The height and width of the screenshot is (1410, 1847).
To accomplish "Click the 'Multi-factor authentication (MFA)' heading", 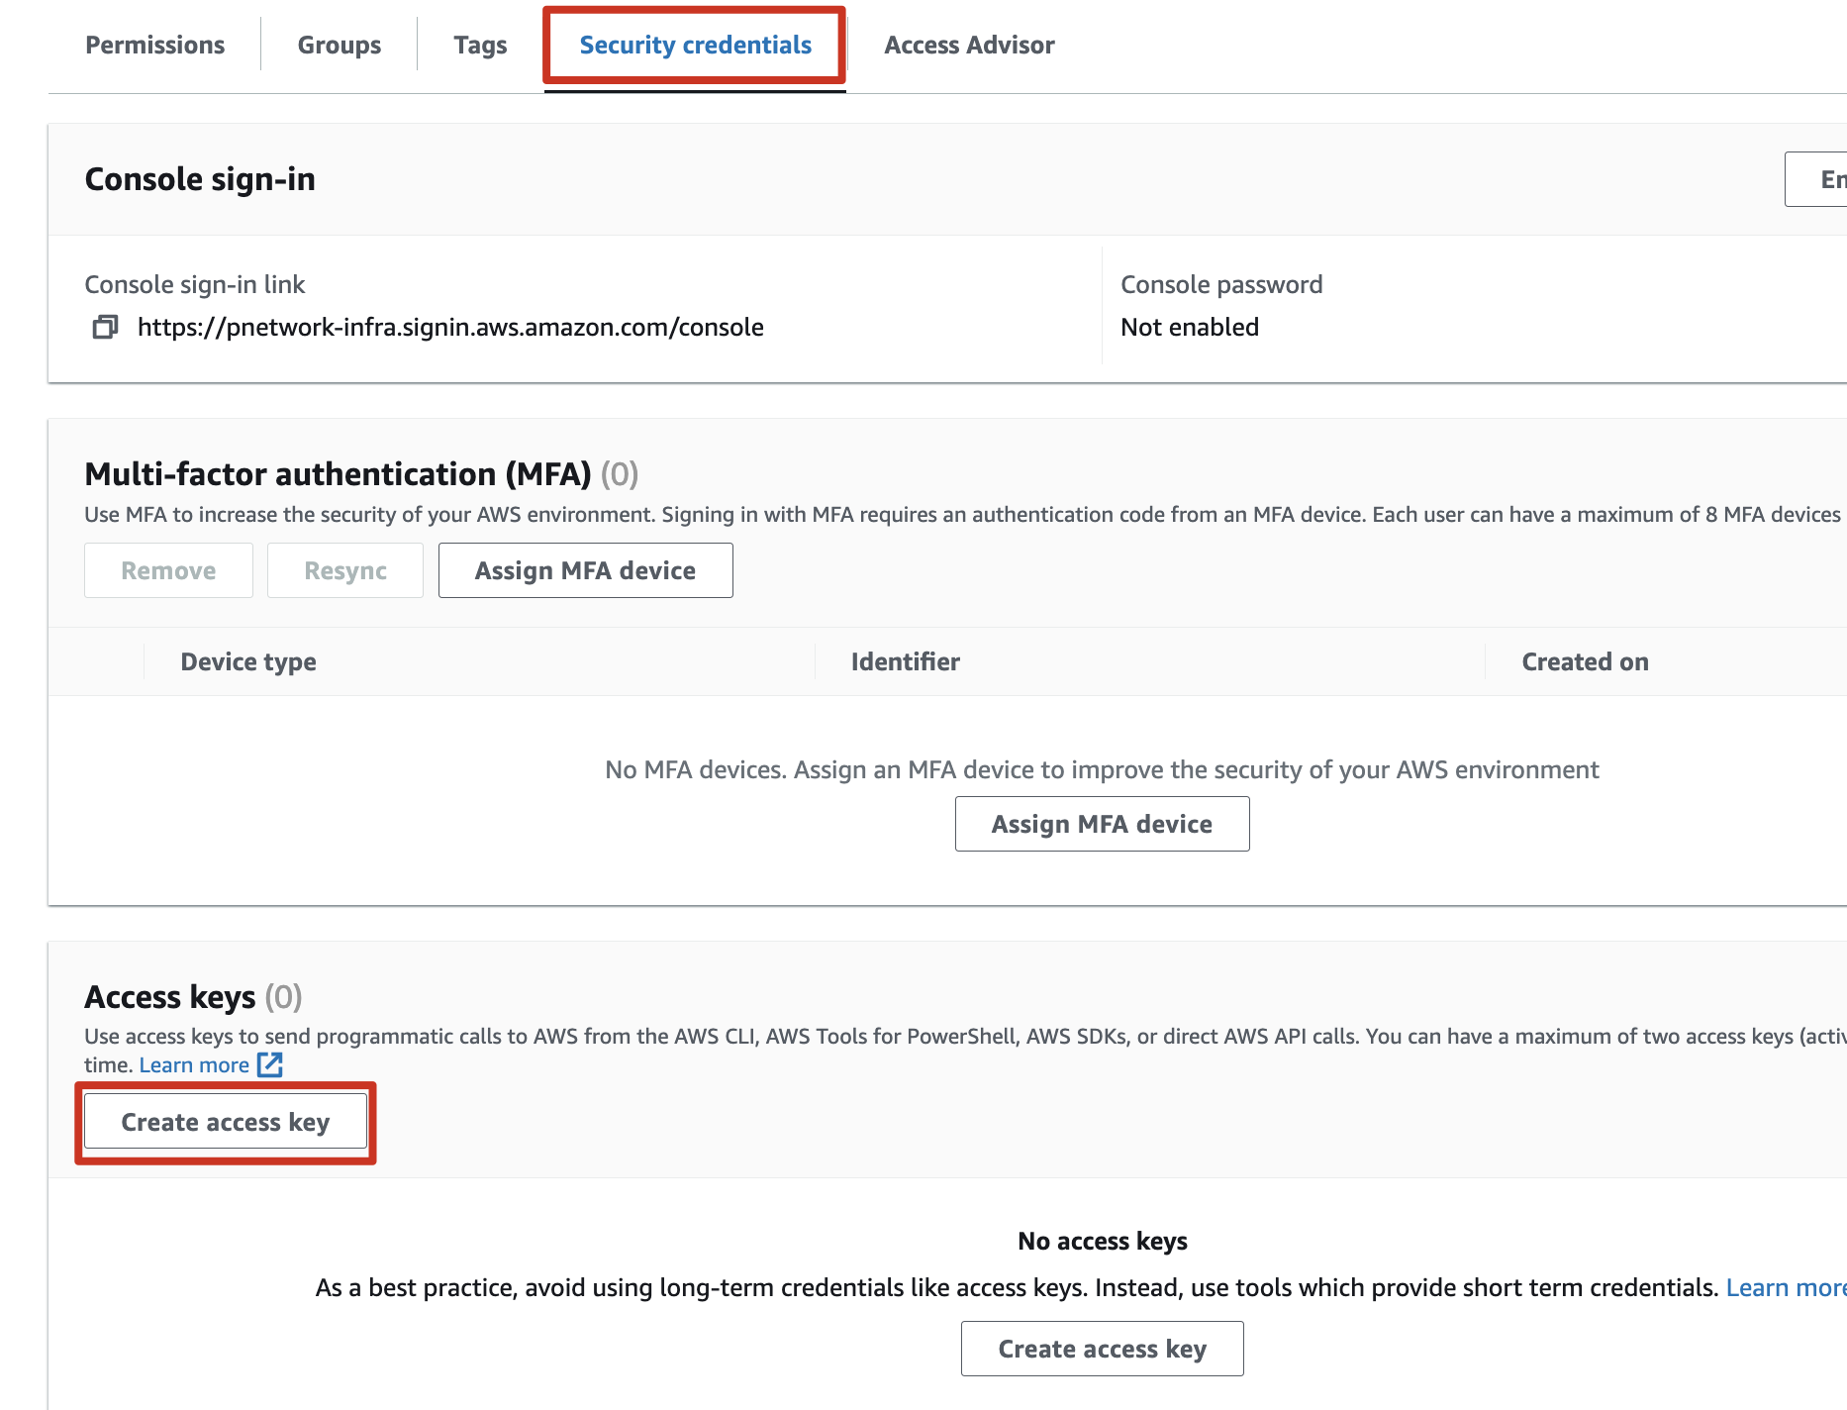I will click(x=338, y=474).
